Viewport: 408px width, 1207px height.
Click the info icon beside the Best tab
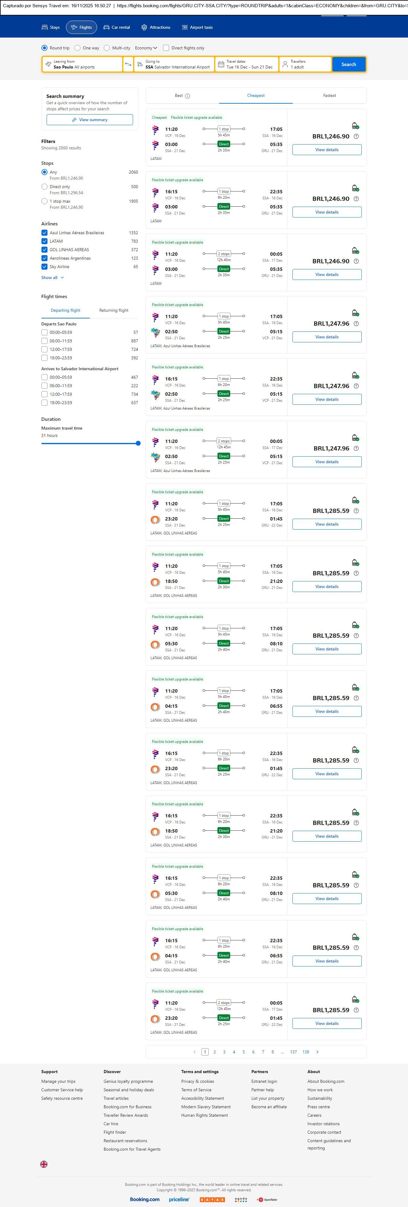[188, 96]
